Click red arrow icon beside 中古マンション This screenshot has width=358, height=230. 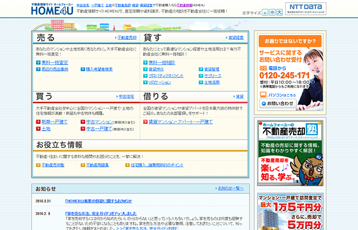click(83, 122)
